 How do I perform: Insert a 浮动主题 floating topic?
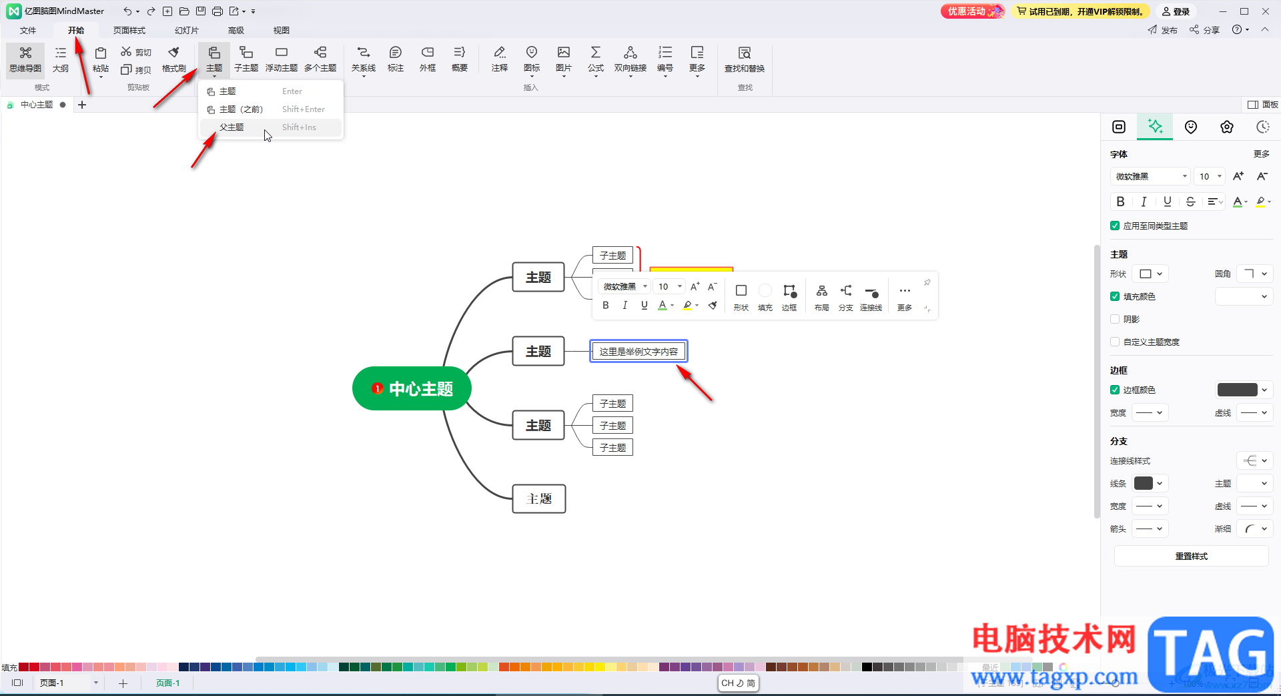(x=282, y=59)
